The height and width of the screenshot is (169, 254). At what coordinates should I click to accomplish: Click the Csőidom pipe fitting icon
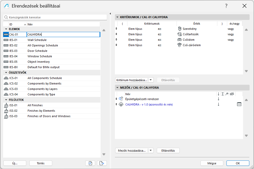[x=180, y=40]
